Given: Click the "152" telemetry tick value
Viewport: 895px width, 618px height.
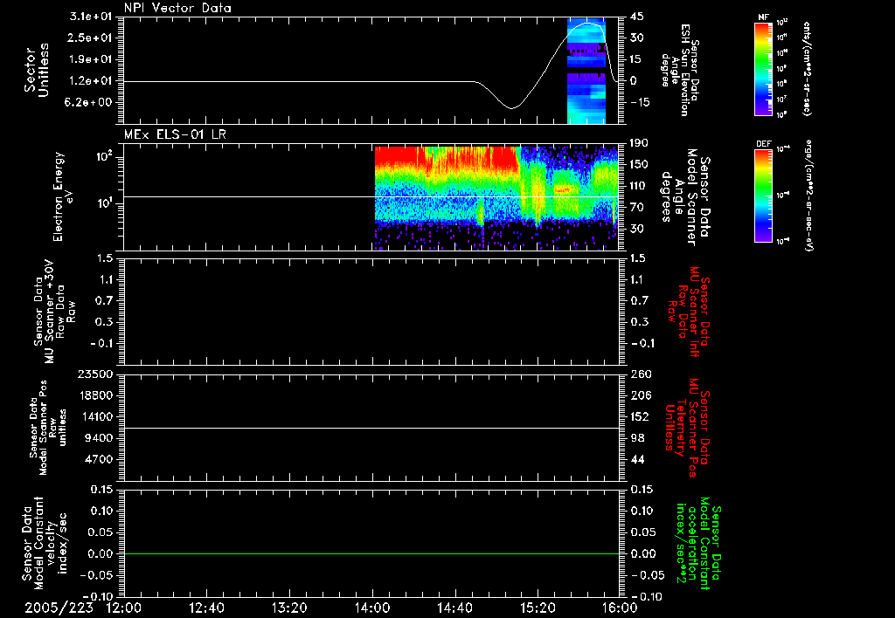Looking at the screenshot, I should click(x=641, y=416).
